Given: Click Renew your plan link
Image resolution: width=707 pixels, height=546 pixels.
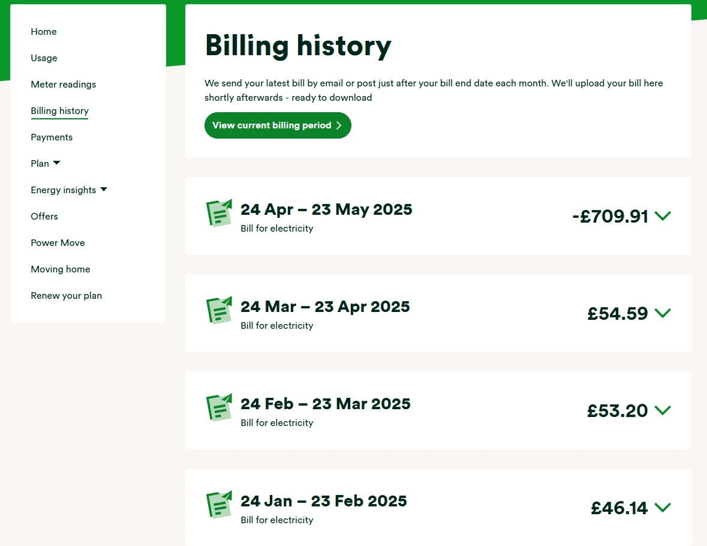Looking at the screenshot, I should click(66, 296).
